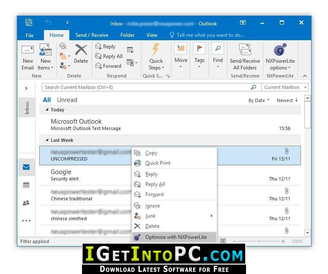Click the New Email envelope icon

[x=27, y=50]
